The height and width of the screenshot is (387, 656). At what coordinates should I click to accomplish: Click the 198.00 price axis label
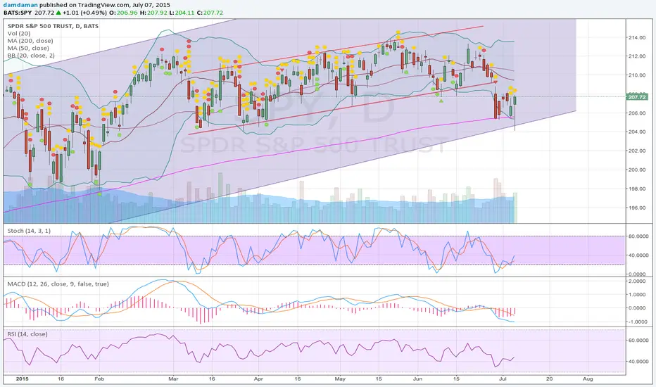[637, 189]
